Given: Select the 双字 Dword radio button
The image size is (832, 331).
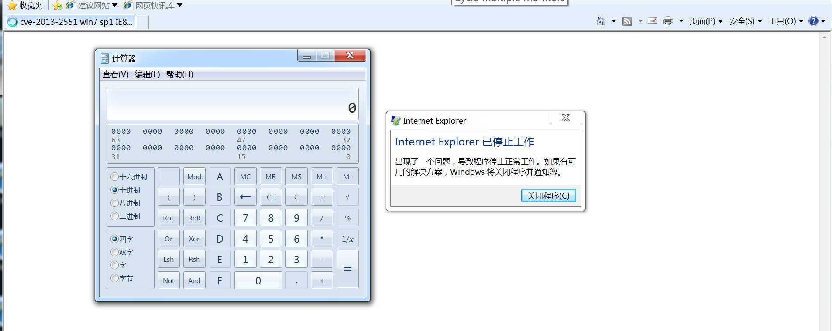Looking at the screenshot, I should 114,252.
